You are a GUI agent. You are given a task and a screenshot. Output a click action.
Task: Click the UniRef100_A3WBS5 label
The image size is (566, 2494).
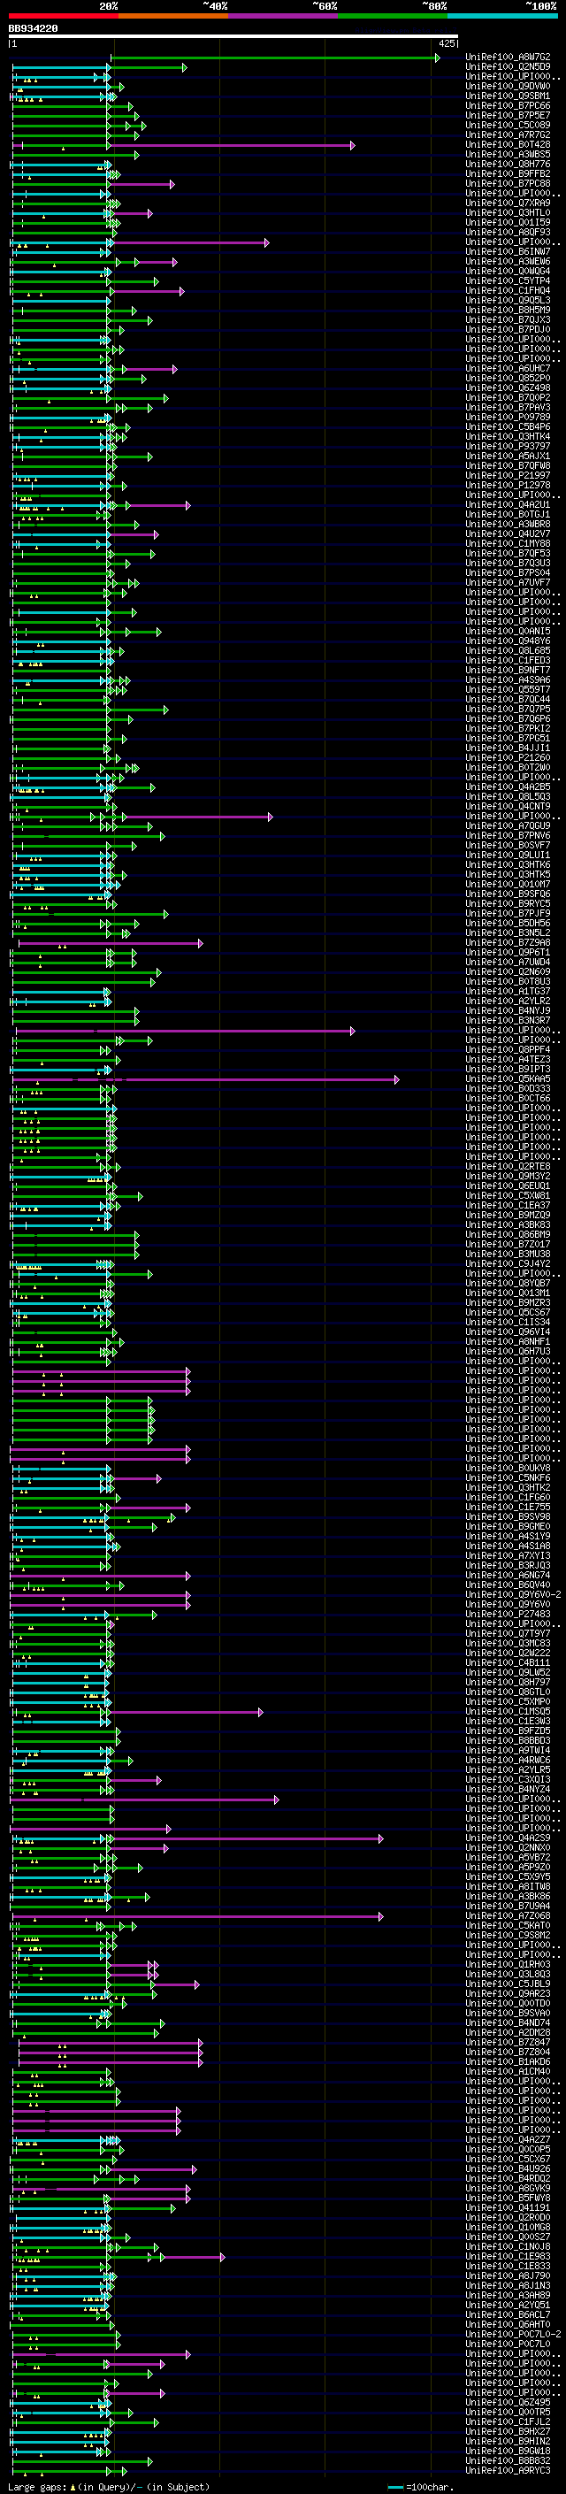point(507,154)
